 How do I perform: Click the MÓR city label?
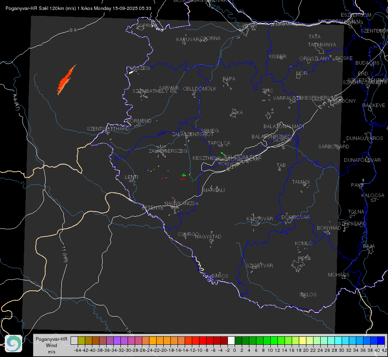tap(302, 73)
